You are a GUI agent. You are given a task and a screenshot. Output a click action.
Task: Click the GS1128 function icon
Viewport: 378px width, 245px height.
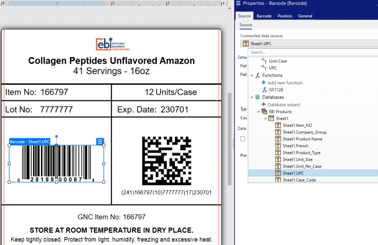point(264,90)
